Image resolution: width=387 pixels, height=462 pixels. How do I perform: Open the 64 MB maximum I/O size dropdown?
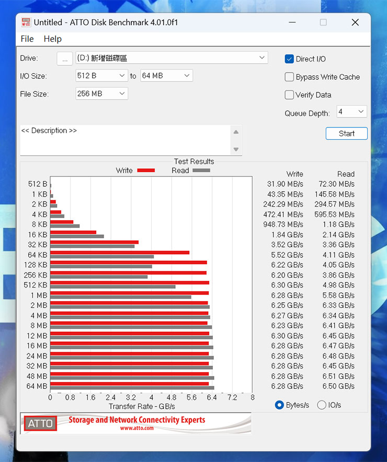pos(166,76)
